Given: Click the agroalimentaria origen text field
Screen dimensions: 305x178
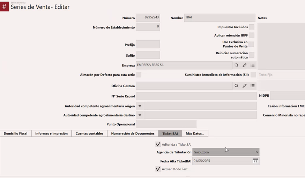Looking at the screenshot, I should click(x=200, y=106).
